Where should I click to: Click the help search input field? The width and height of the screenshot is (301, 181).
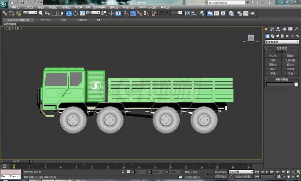227,3
